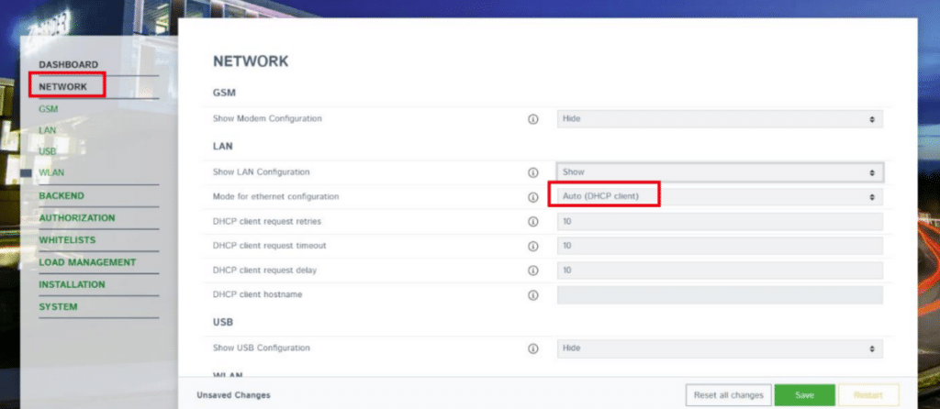The height and width of the screenshot is (409, 940).
Task: Open Show USB Configuration dropdown
Action: click(x=720, y=348)
